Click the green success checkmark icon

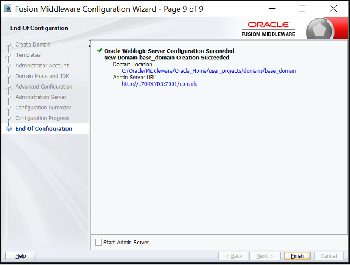pyautogui.click(x=100, y=50)
